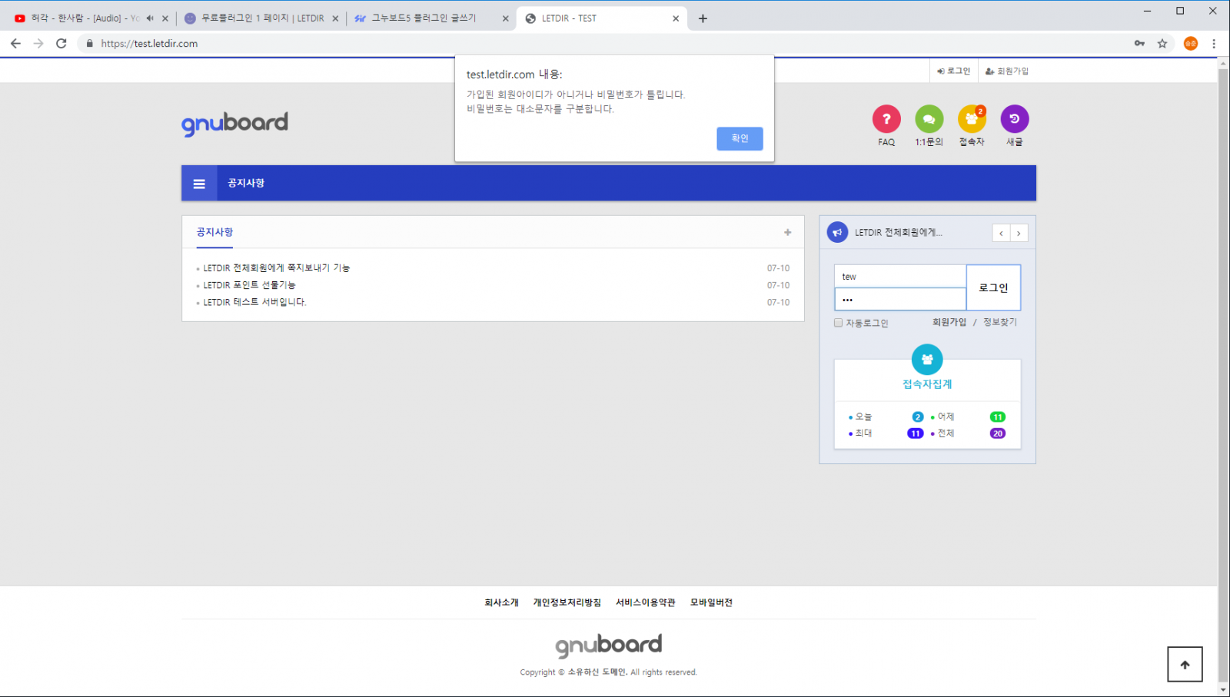
Task: Show current visitors via 접속자 icon
Action: click(972, 119)
